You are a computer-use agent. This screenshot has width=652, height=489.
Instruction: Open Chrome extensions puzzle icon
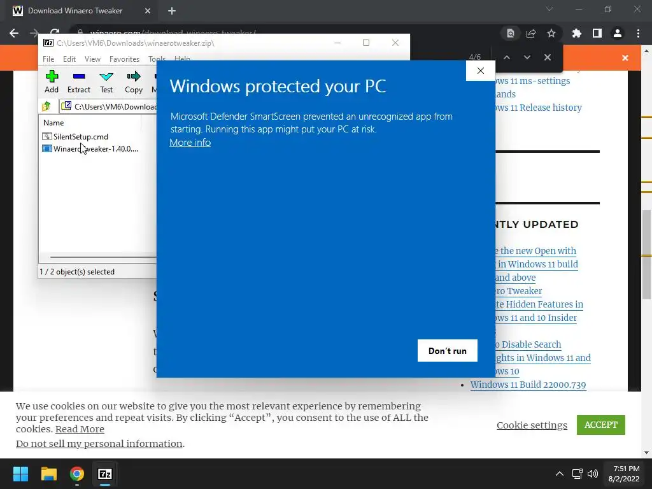(576, 33)
